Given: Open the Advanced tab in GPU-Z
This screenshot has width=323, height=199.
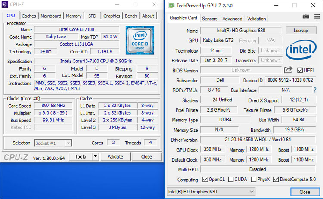Looking at the screenshot, I should point(232,19).
